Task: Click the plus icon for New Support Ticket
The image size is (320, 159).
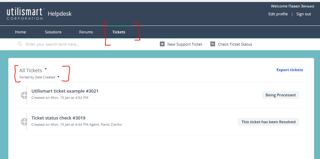Action: click(x=162, y=44)
